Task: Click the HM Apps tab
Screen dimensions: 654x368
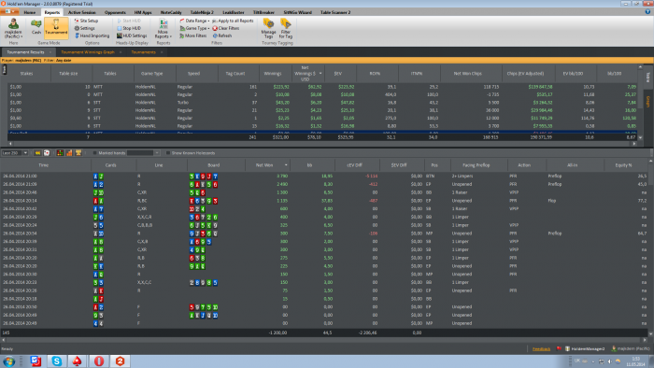Action: point(143,12)
